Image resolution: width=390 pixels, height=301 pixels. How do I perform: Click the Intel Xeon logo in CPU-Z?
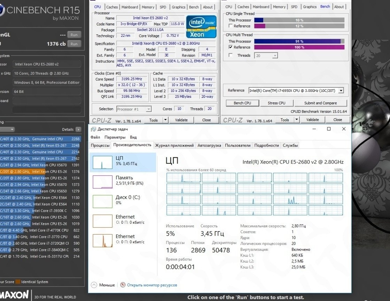pyautogui.click(x=201, y=26)
